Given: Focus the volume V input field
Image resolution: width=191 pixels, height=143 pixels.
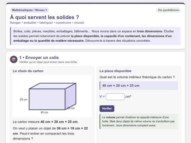Looking at the screenshot, I should tap(115, 97).
